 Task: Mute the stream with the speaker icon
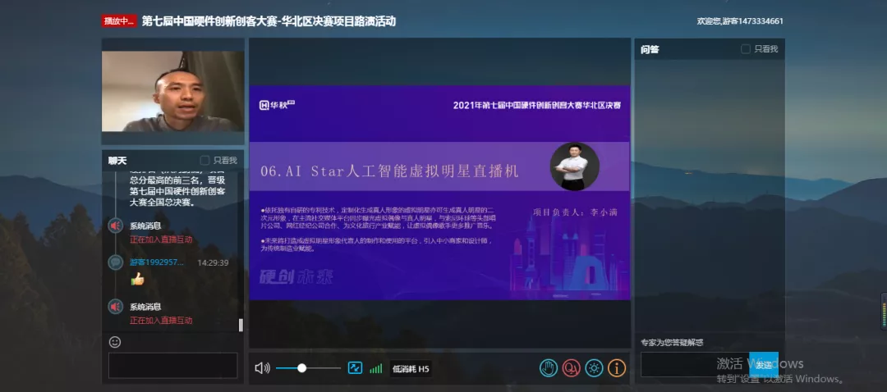click(x=262, y=368)
